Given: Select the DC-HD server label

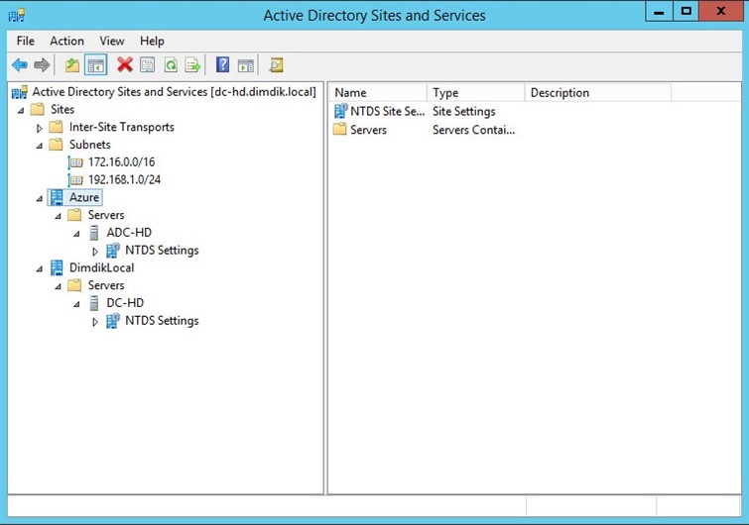Looking at the screenshot, I should coord(125,303).
